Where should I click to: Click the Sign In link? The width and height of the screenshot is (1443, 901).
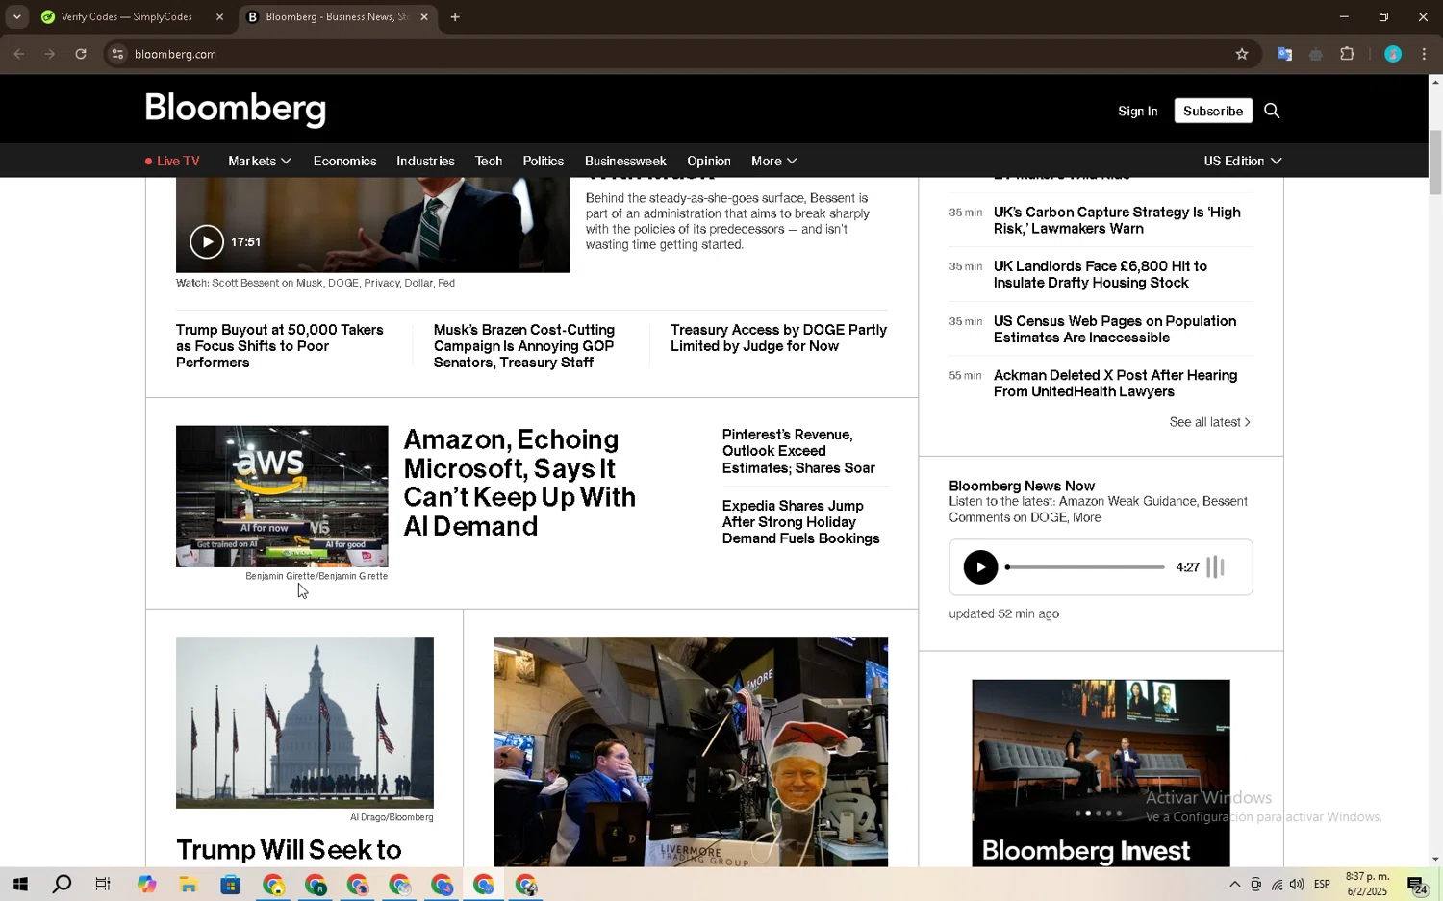pyautogui.click(x=1137, y=112)
